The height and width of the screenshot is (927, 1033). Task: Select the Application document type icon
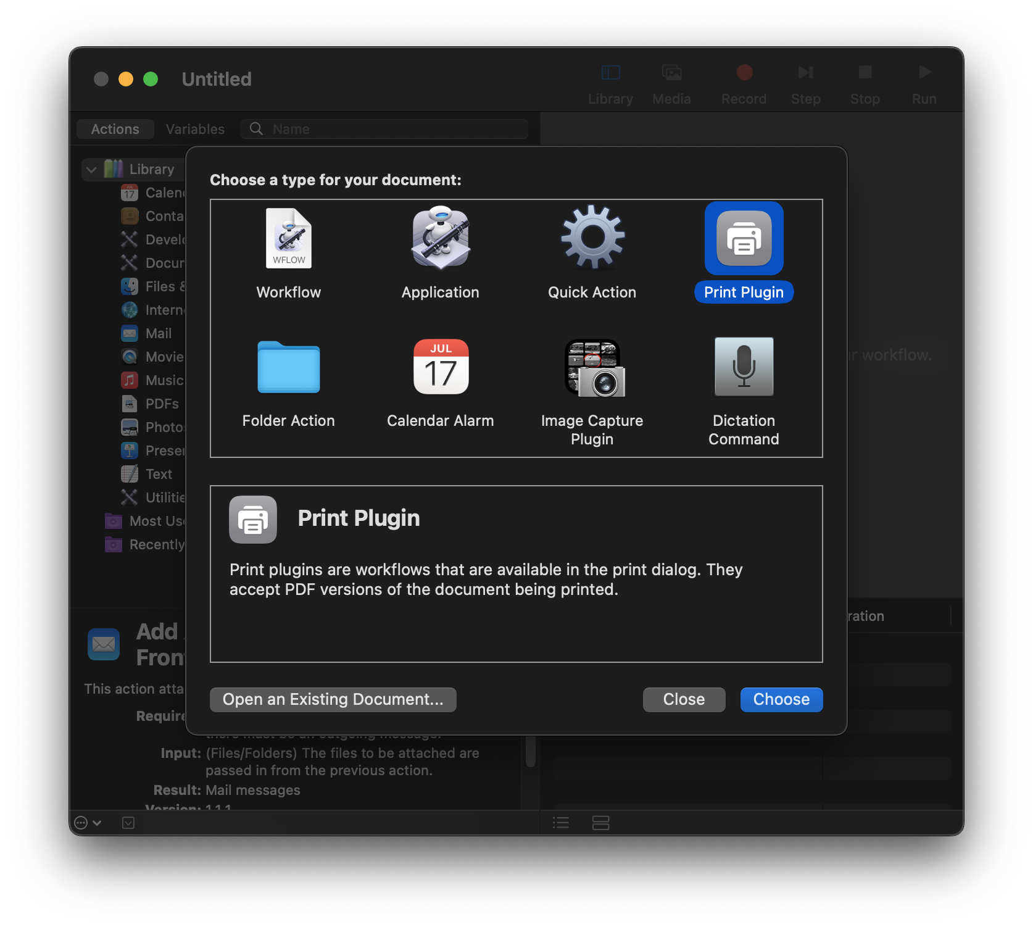pyautogui.click(x=441, y=238)
